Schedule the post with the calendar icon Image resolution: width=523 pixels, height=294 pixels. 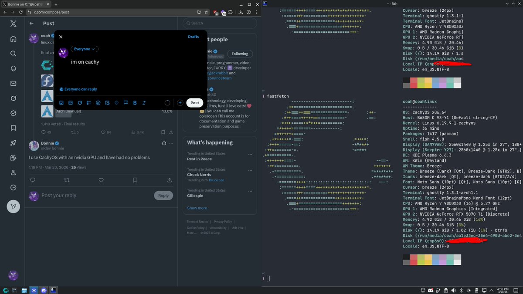(107, 103)
